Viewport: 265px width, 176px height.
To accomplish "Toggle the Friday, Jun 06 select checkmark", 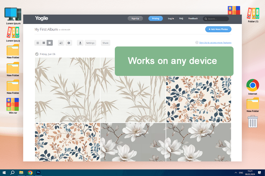I will click(x=37, y=54).
